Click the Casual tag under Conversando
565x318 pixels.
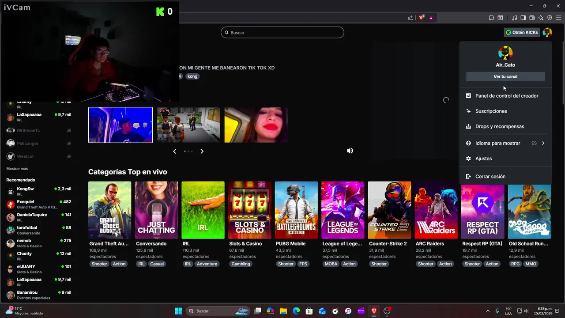pos(157,264)
